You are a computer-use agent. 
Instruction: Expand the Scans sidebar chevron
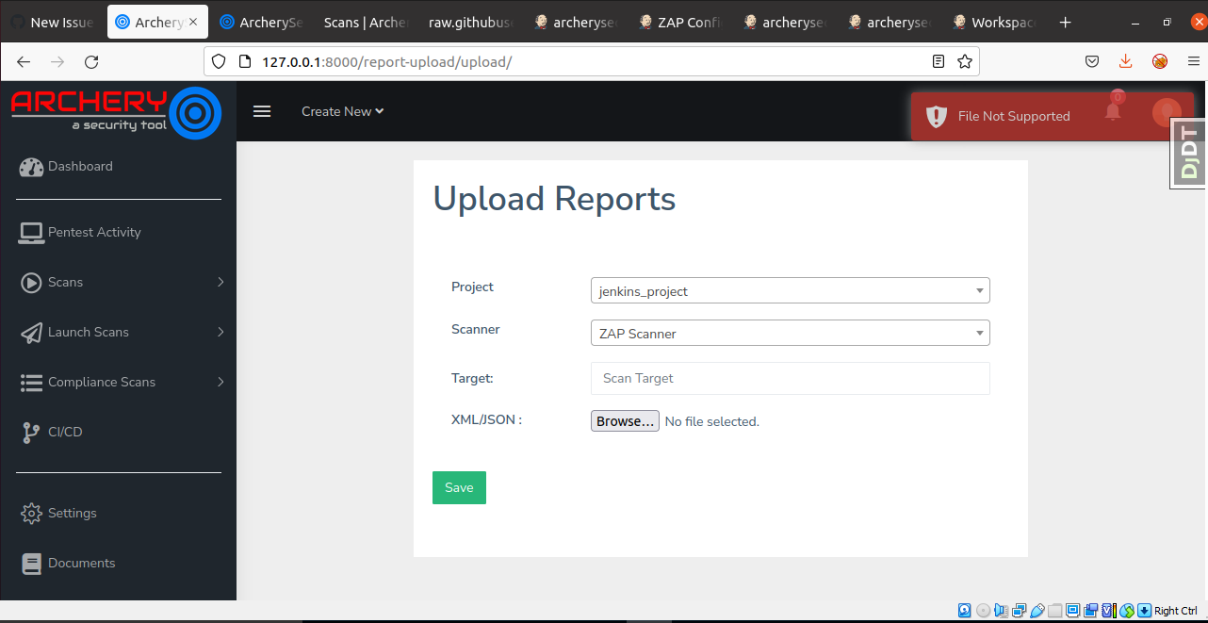pos(220,282)
